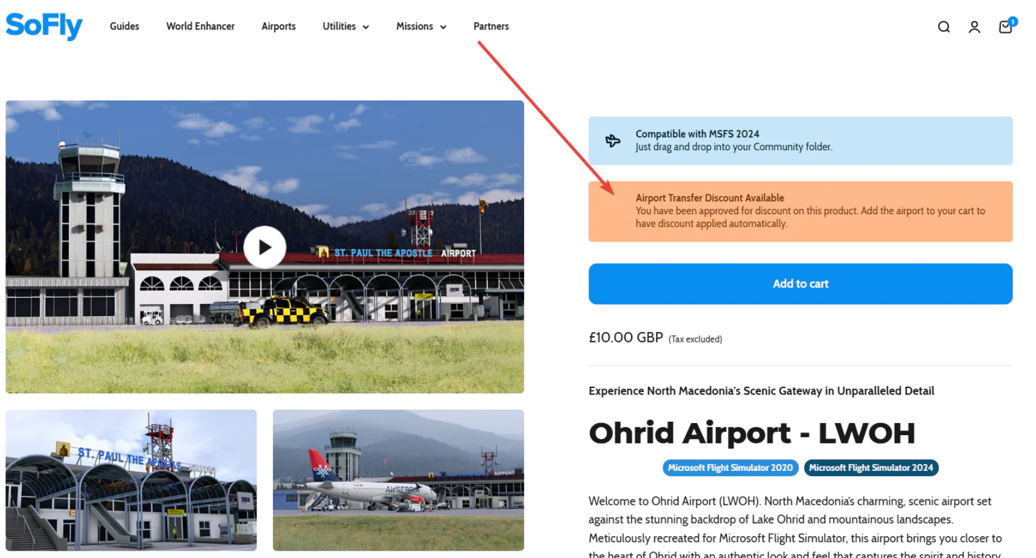Select the Microsoft Flight Simulator 2020 tag
This screenshot has width=1036, height=558.
click(730, 468)
